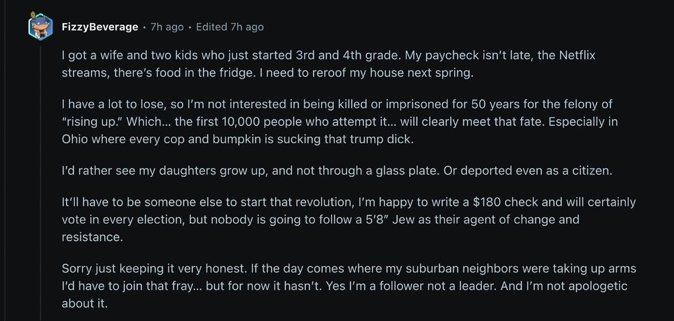Screen dimensions: 674x321
Task: Open the FizzyBeverage username profile link
Action: point(100,27)
